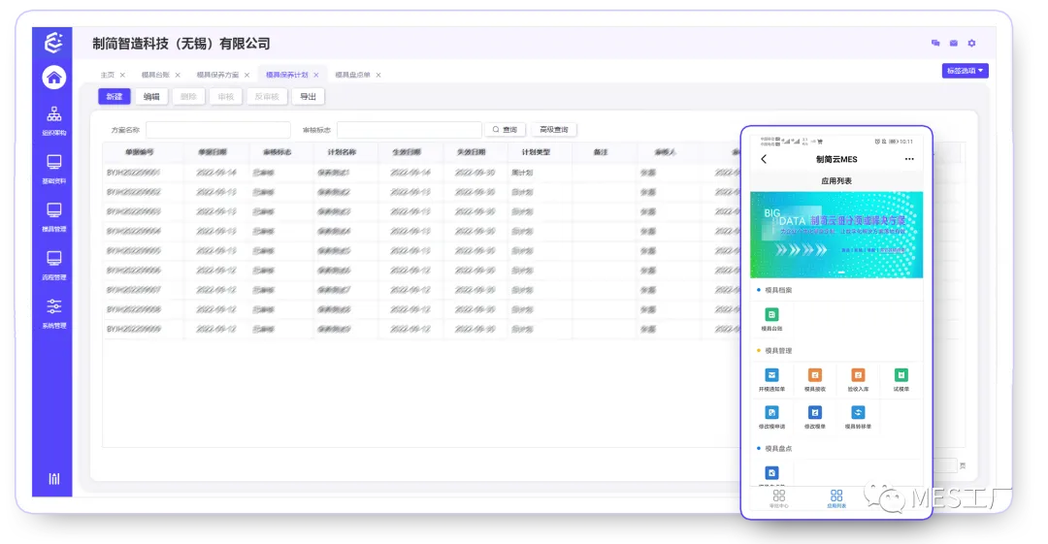The image size is (1048, 544).
Task: Click the 方案名称 input field
Action: click(x=218, y=130)
